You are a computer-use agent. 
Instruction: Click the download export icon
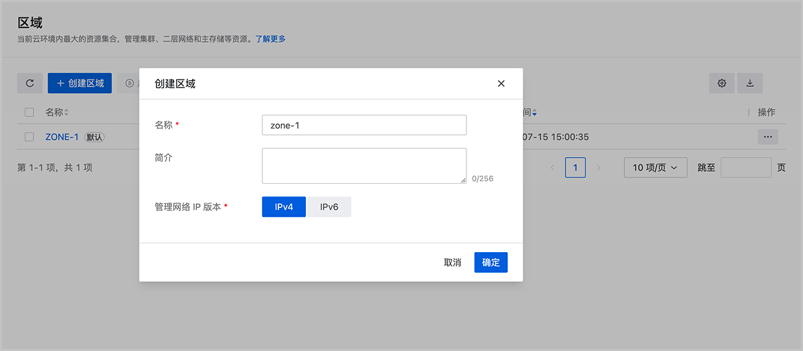point(750,84)
